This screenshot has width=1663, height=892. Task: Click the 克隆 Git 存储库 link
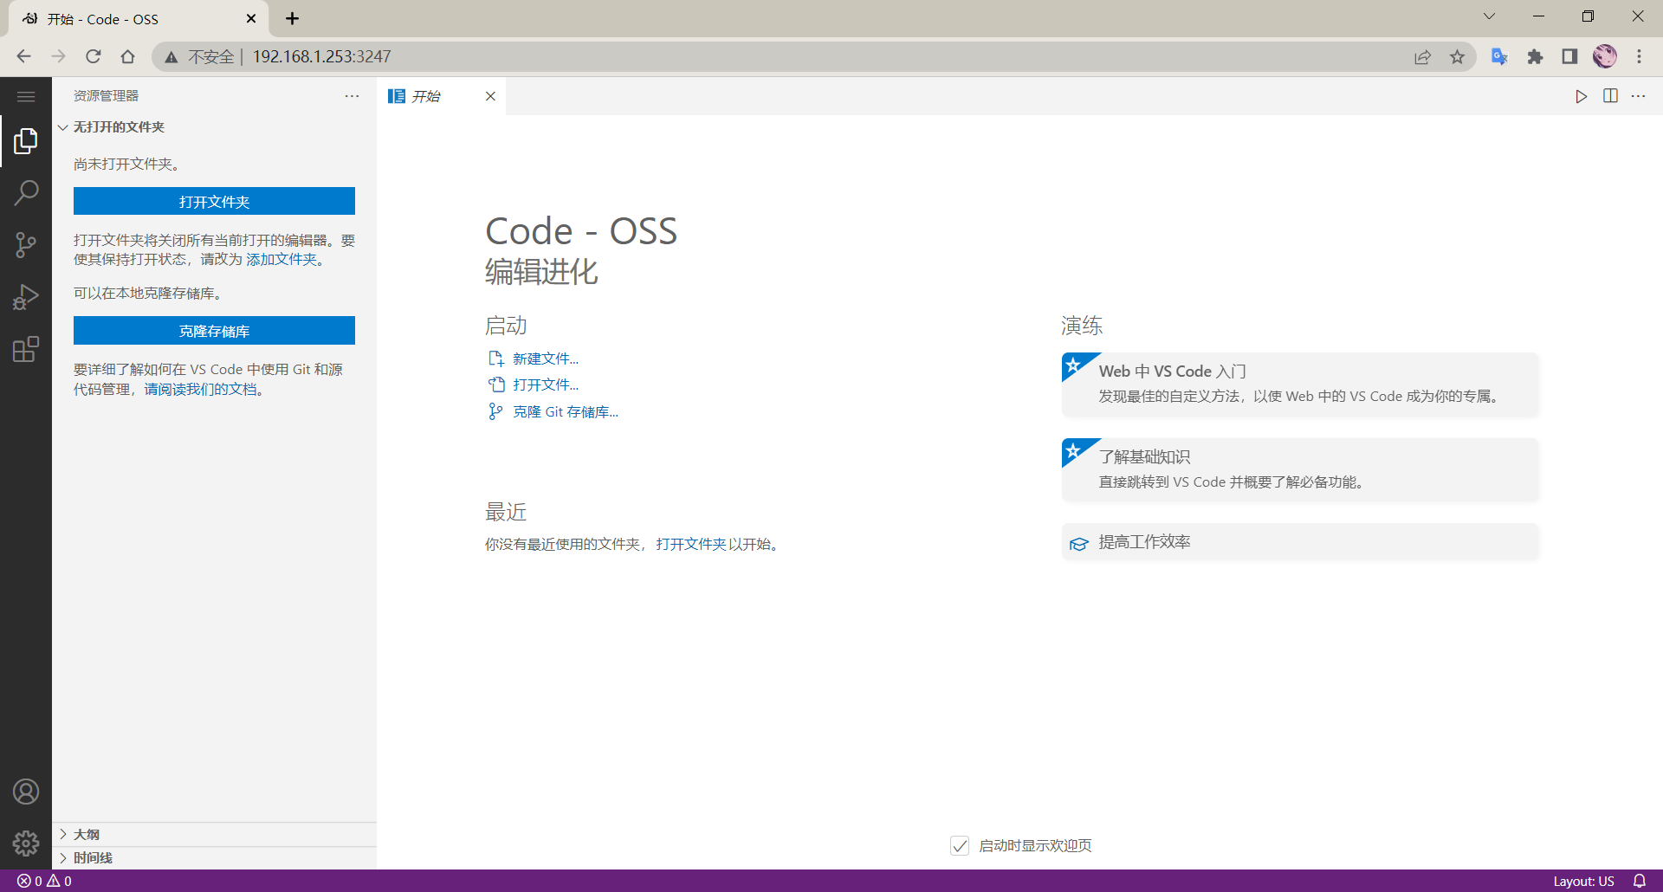pos(565,412)
